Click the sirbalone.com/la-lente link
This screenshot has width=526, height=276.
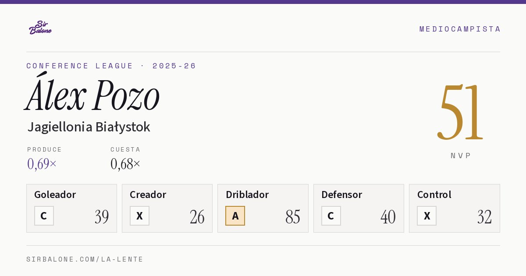click(x=85, y=259)
